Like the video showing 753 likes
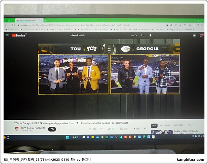This screenshot has height=164, width=208. tap(93, 129)
